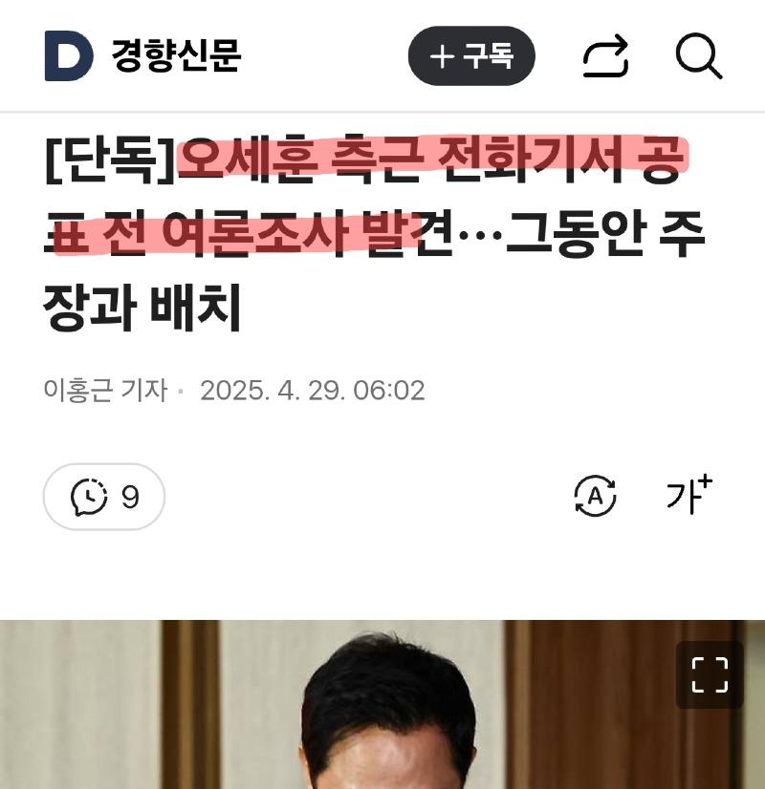Select reporter name 이홍근 기자
This screenshot has width=765, height=789.
point(105,390)
